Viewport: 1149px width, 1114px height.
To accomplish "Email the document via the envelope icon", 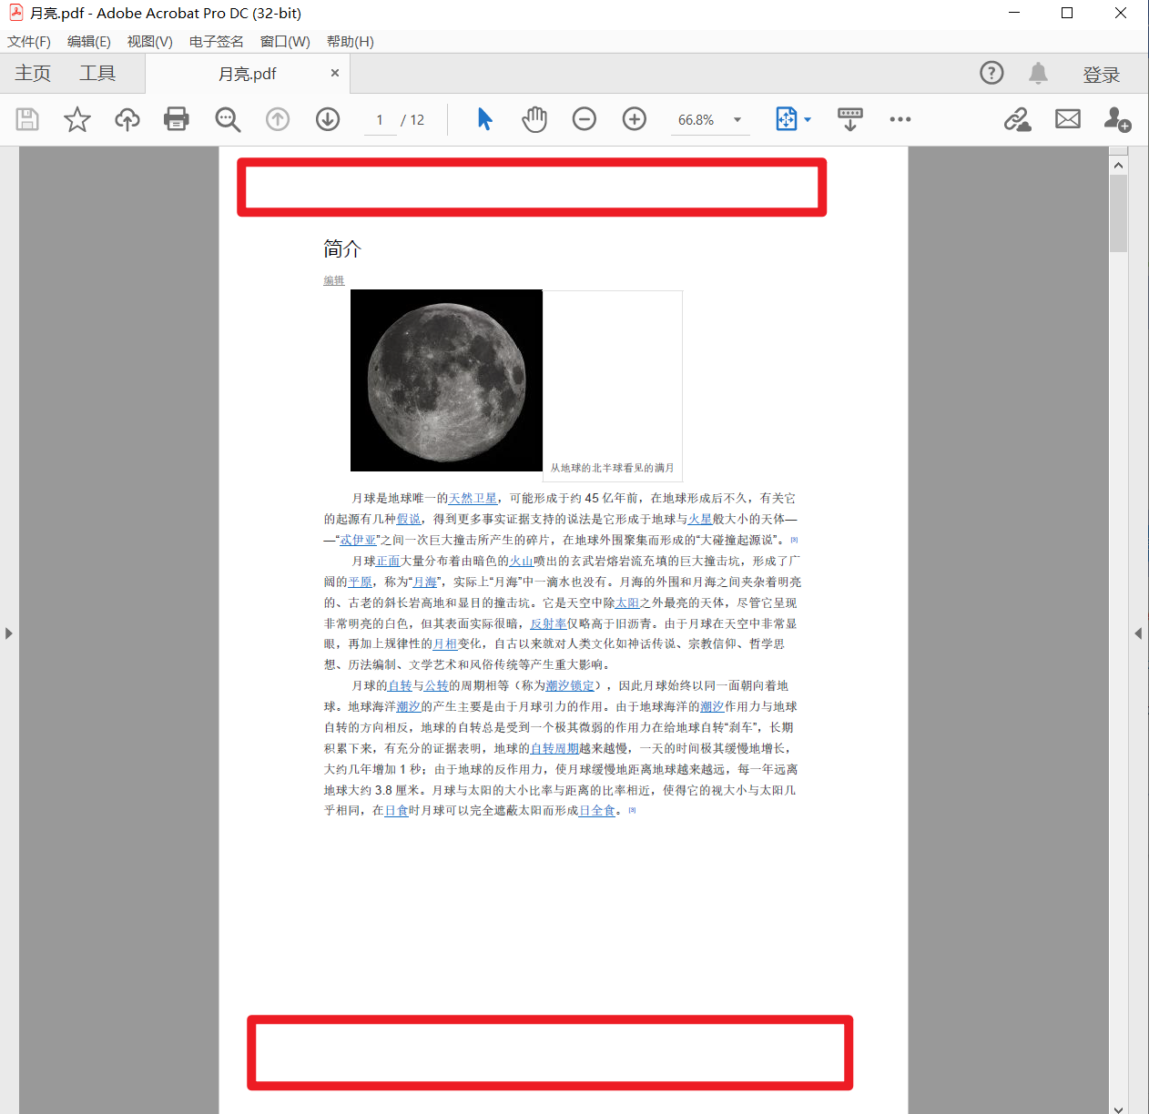I will pyautogui.click(x=1067, y=119).
